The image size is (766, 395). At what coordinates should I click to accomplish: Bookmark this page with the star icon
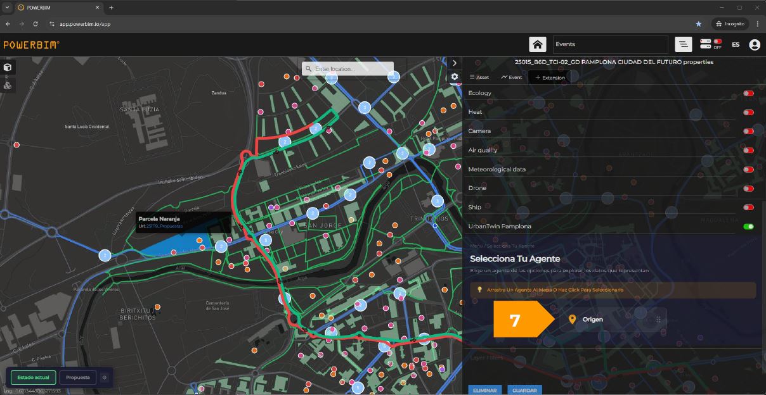699,23
